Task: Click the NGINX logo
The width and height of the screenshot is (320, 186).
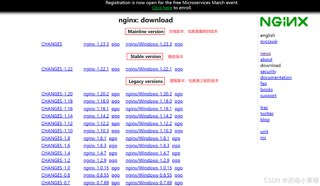Action: (x=284, y=22)
